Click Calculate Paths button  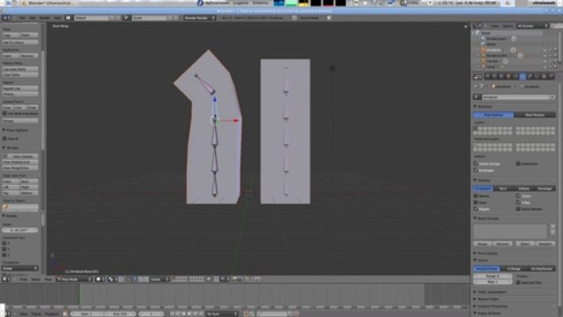click(20, 69)
